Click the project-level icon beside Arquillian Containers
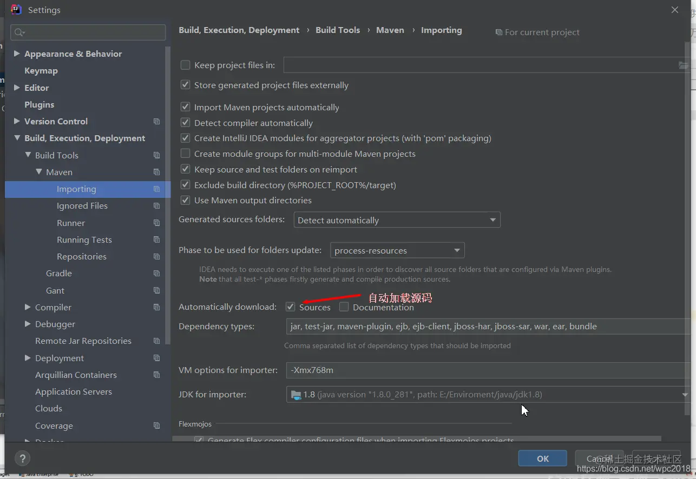The height and width of the screenshot is (479, 696). [x=156, y=375]
